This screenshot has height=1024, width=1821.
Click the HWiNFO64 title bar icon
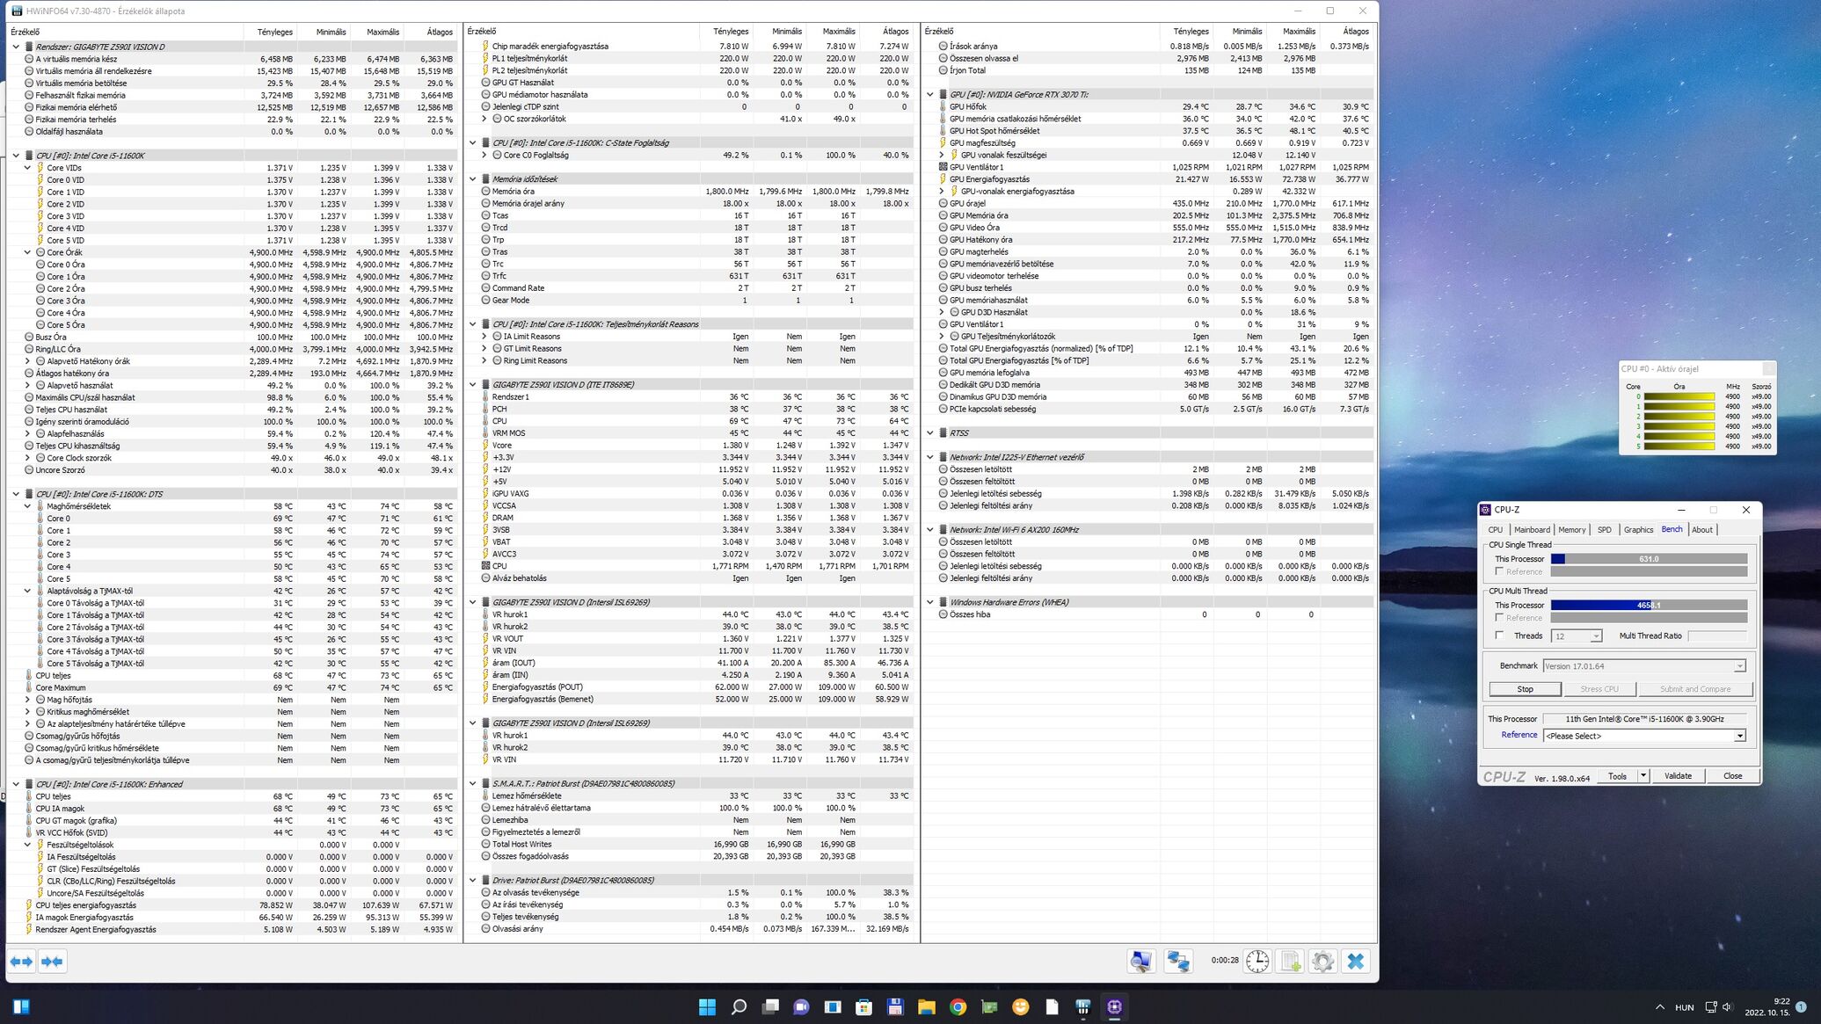pos(17,11)
